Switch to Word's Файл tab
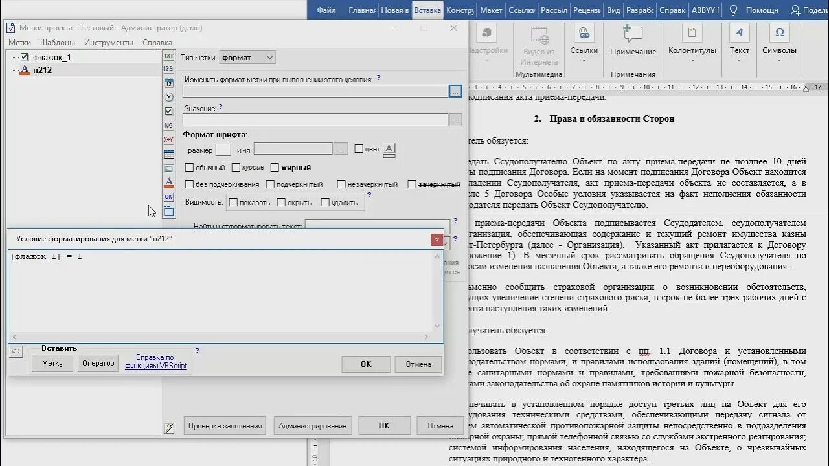Image resolution: width=829 pixels, height=466 pixels. click(326, 10)
